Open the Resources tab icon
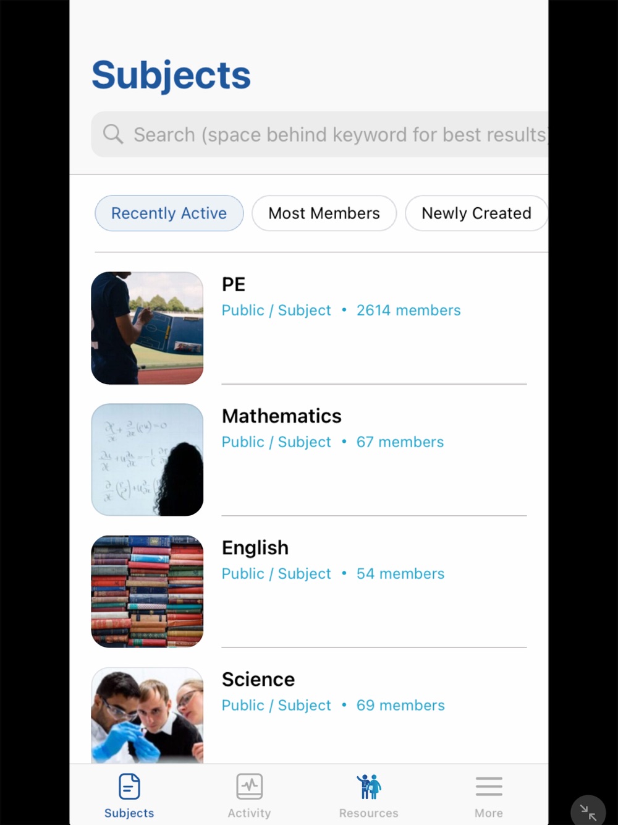This screenshot has width=618, height=825. pos(369,787)
